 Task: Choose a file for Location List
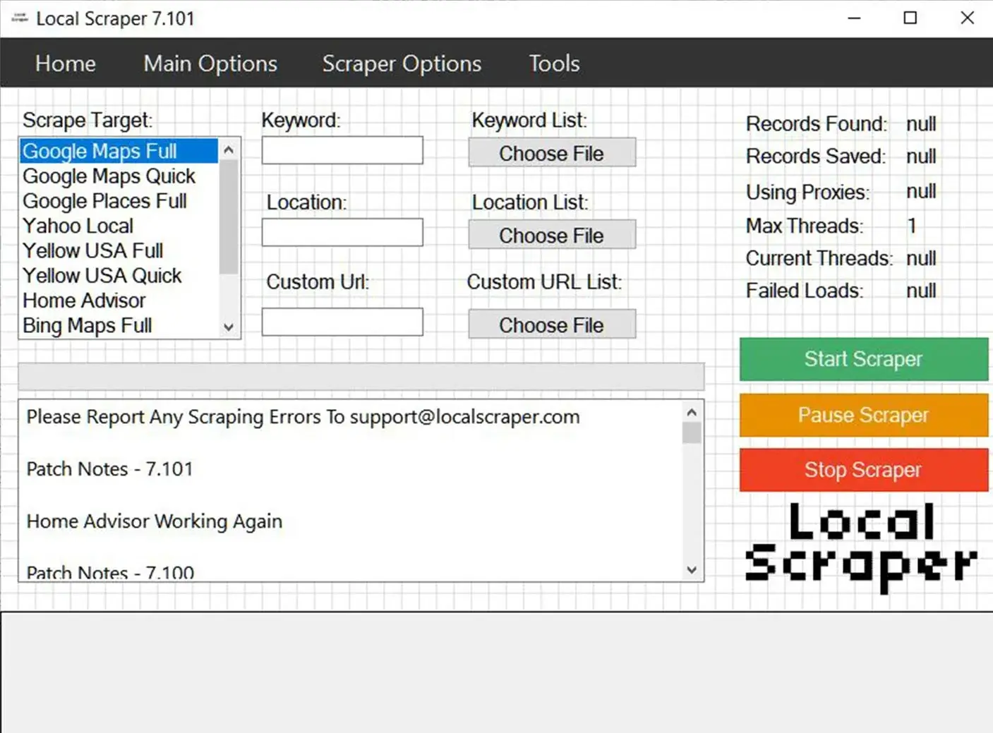(x=552, y=235)
